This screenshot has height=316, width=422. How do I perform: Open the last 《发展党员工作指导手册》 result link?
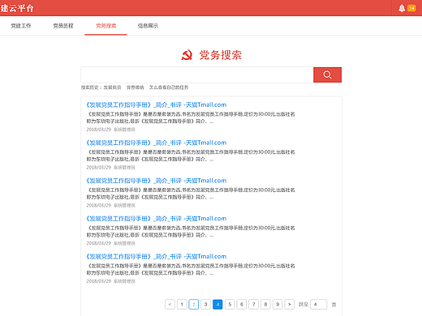[156, 257]
